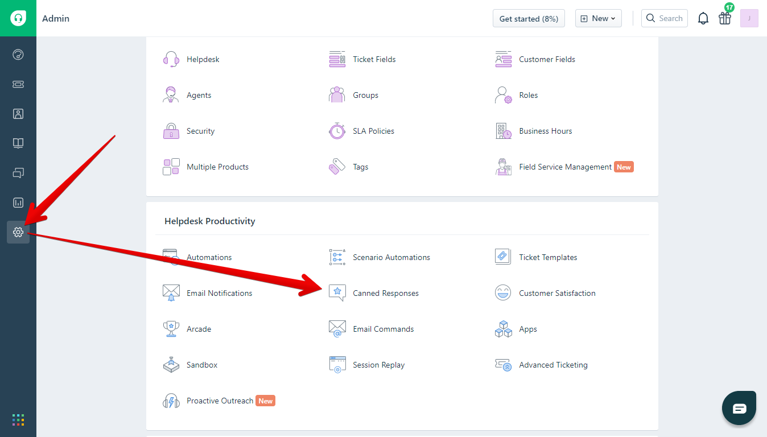Click the Automations icon
Viewport: 767px width, 437px height.
171,257
